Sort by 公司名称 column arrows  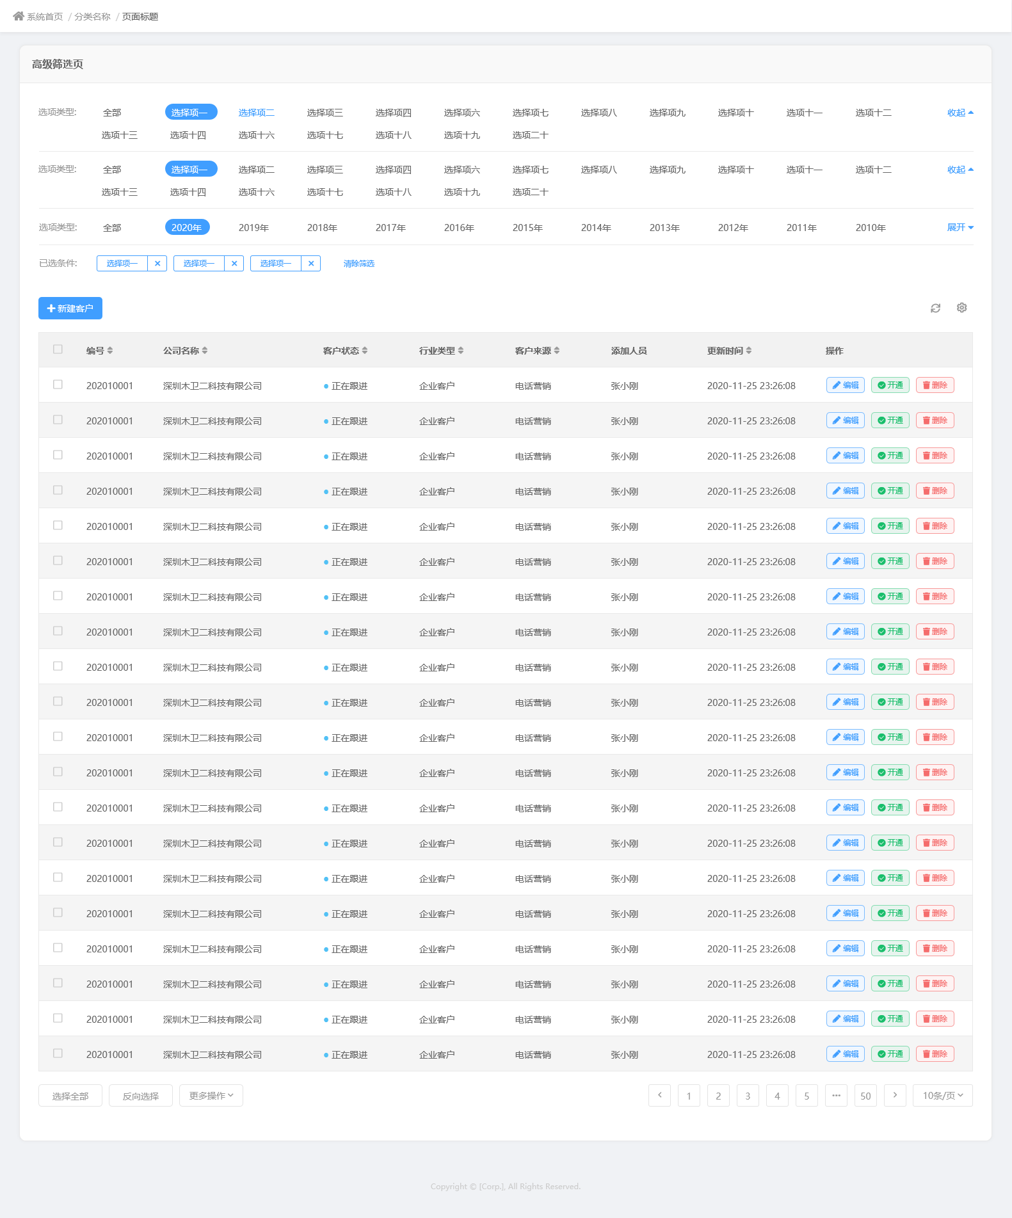[205, 350]
